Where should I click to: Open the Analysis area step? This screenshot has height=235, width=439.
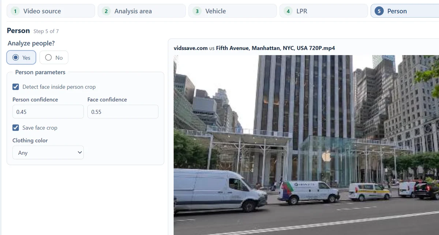point(142,11)
